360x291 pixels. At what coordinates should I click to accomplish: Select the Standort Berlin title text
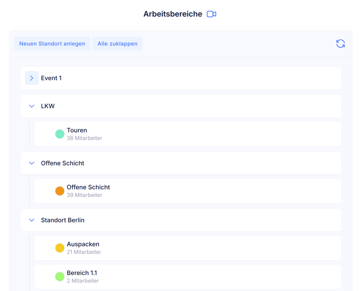pos(63,220)
